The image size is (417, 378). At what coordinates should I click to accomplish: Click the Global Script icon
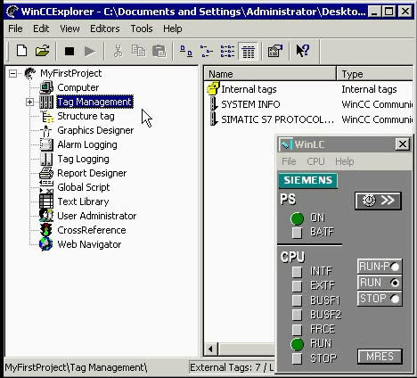[46, 187]
